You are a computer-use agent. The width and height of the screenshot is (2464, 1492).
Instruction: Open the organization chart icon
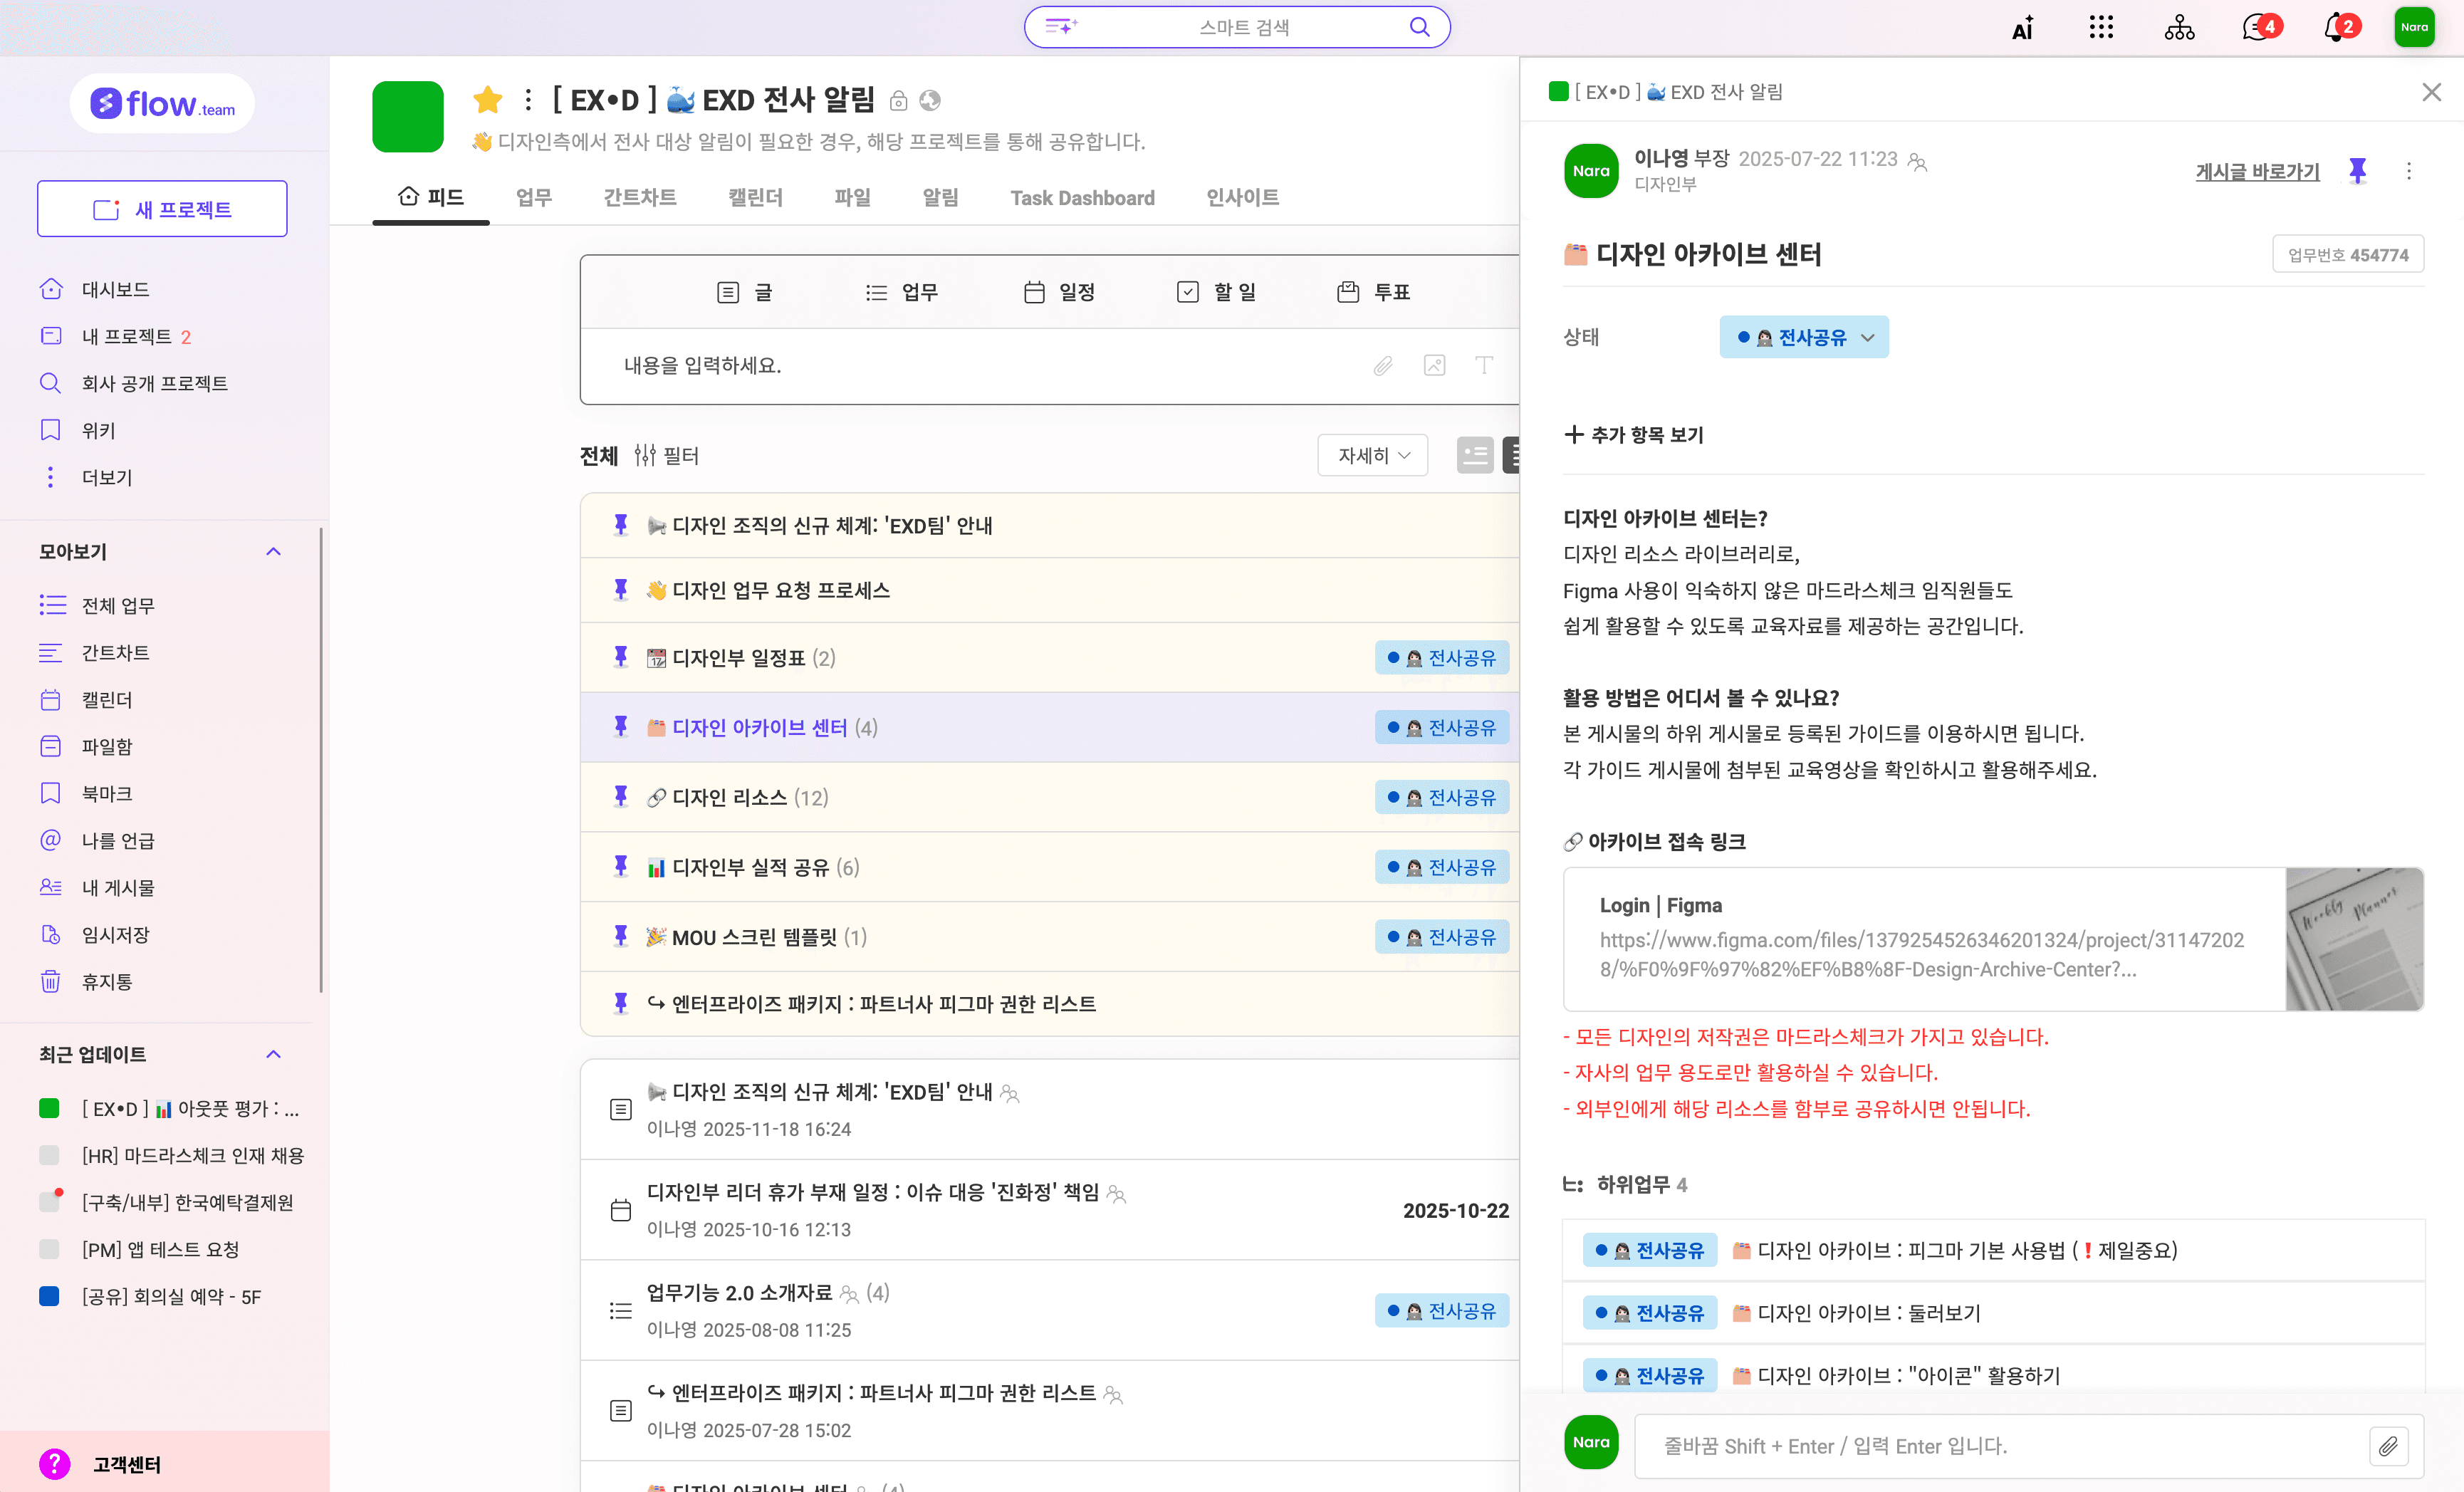click(2179, 28)
